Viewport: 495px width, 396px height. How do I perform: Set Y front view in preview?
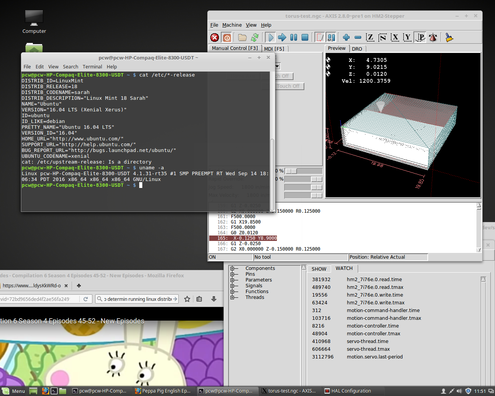(x=407, y=38)
